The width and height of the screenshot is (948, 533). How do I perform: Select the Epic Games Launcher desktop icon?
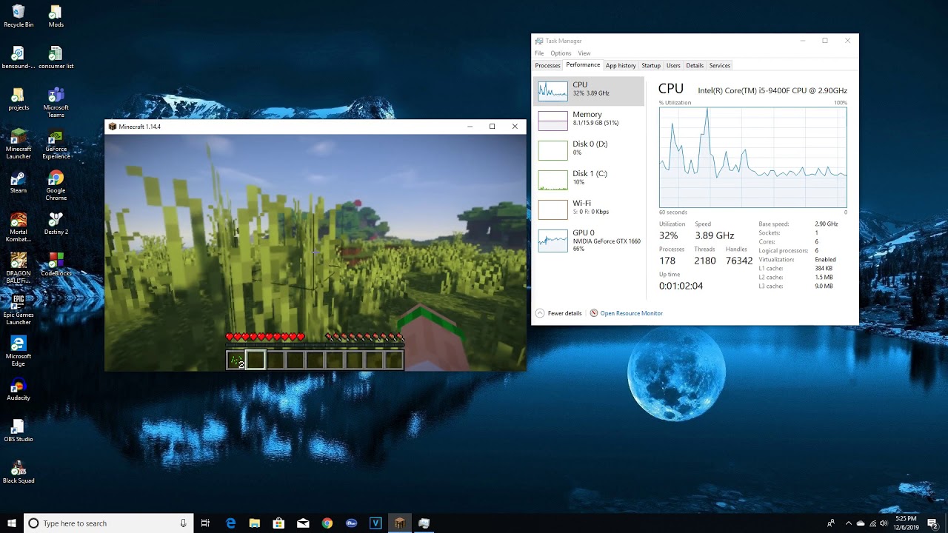19,309
